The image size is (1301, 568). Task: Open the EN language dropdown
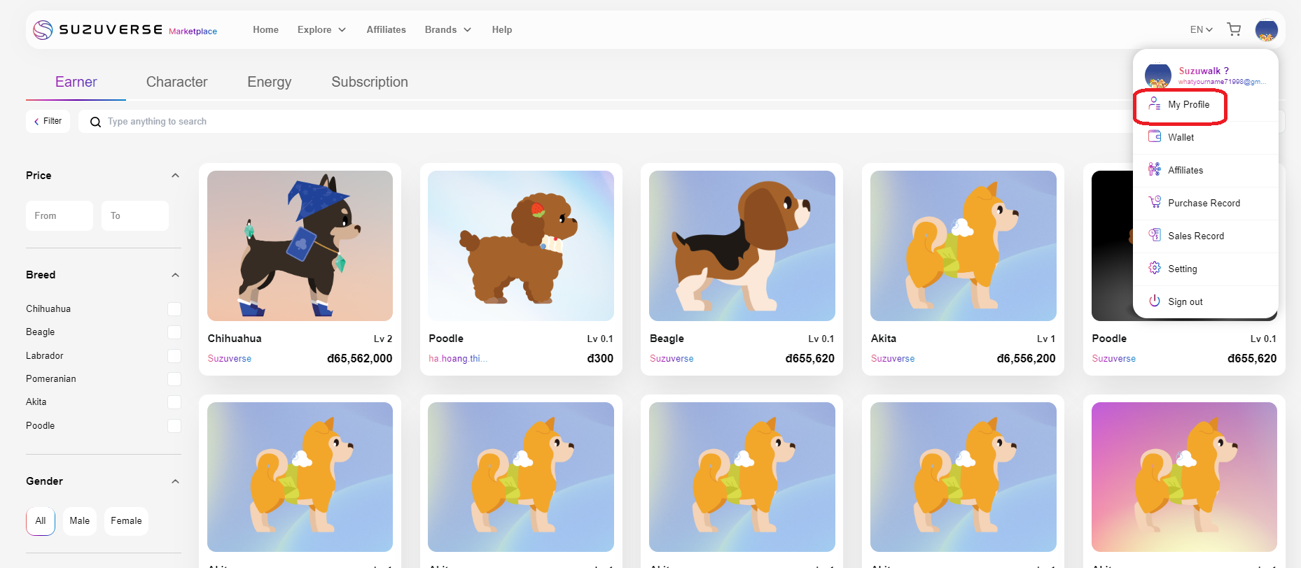pos(1201,30)
